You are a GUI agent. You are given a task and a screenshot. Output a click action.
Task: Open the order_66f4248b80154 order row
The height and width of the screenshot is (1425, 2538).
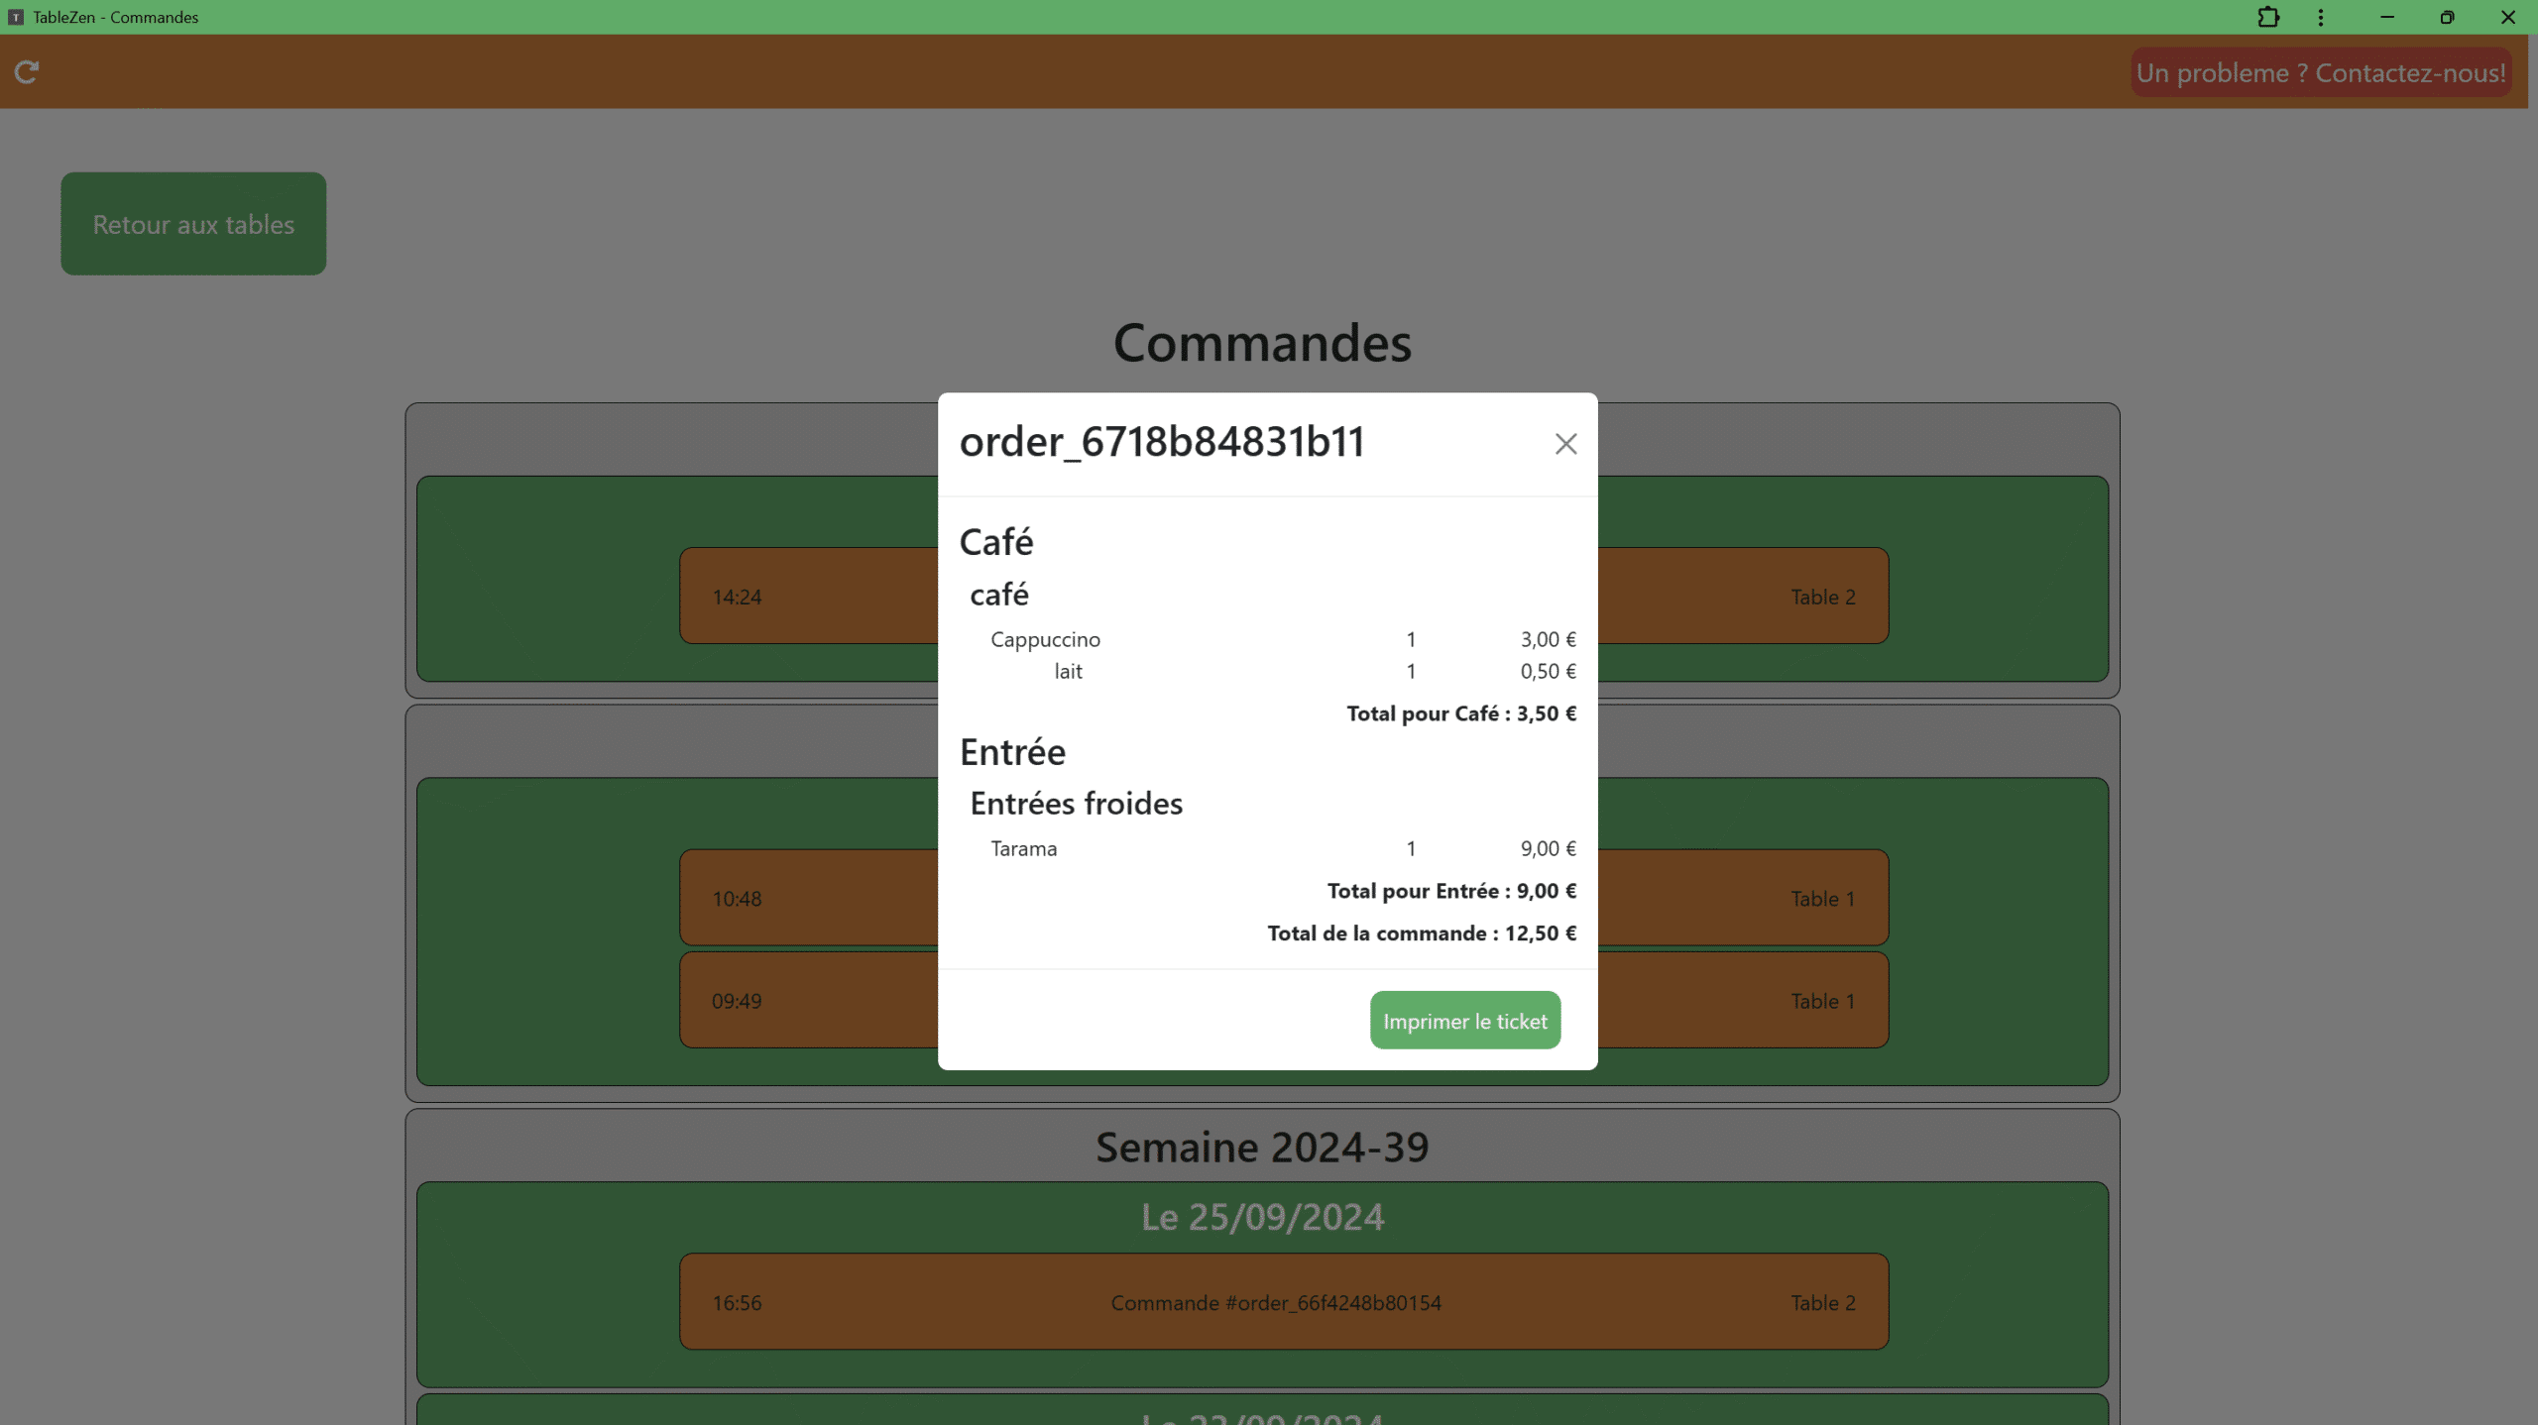tap(1276, 1302)
